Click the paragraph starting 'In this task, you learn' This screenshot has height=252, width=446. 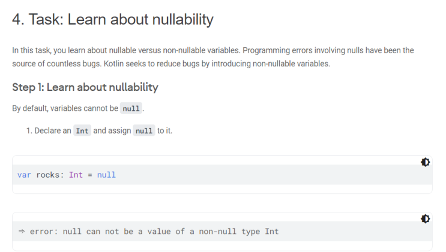click(x=212, y=57)
